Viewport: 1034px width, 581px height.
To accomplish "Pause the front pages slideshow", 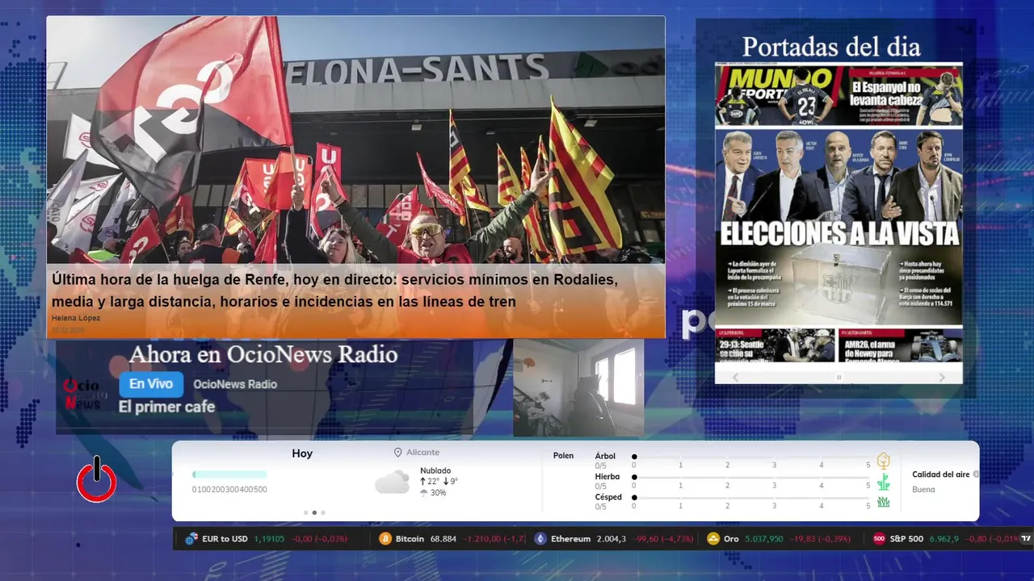I will click(839, 378).
